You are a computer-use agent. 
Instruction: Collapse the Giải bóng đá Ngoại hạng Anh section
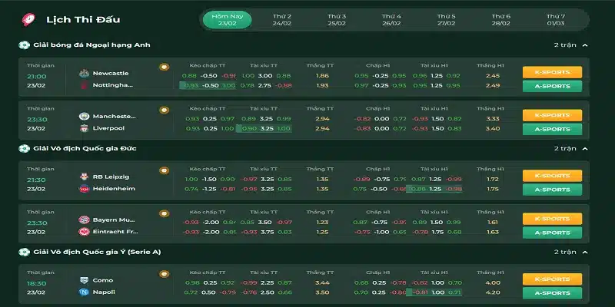[x=585, y=45]
